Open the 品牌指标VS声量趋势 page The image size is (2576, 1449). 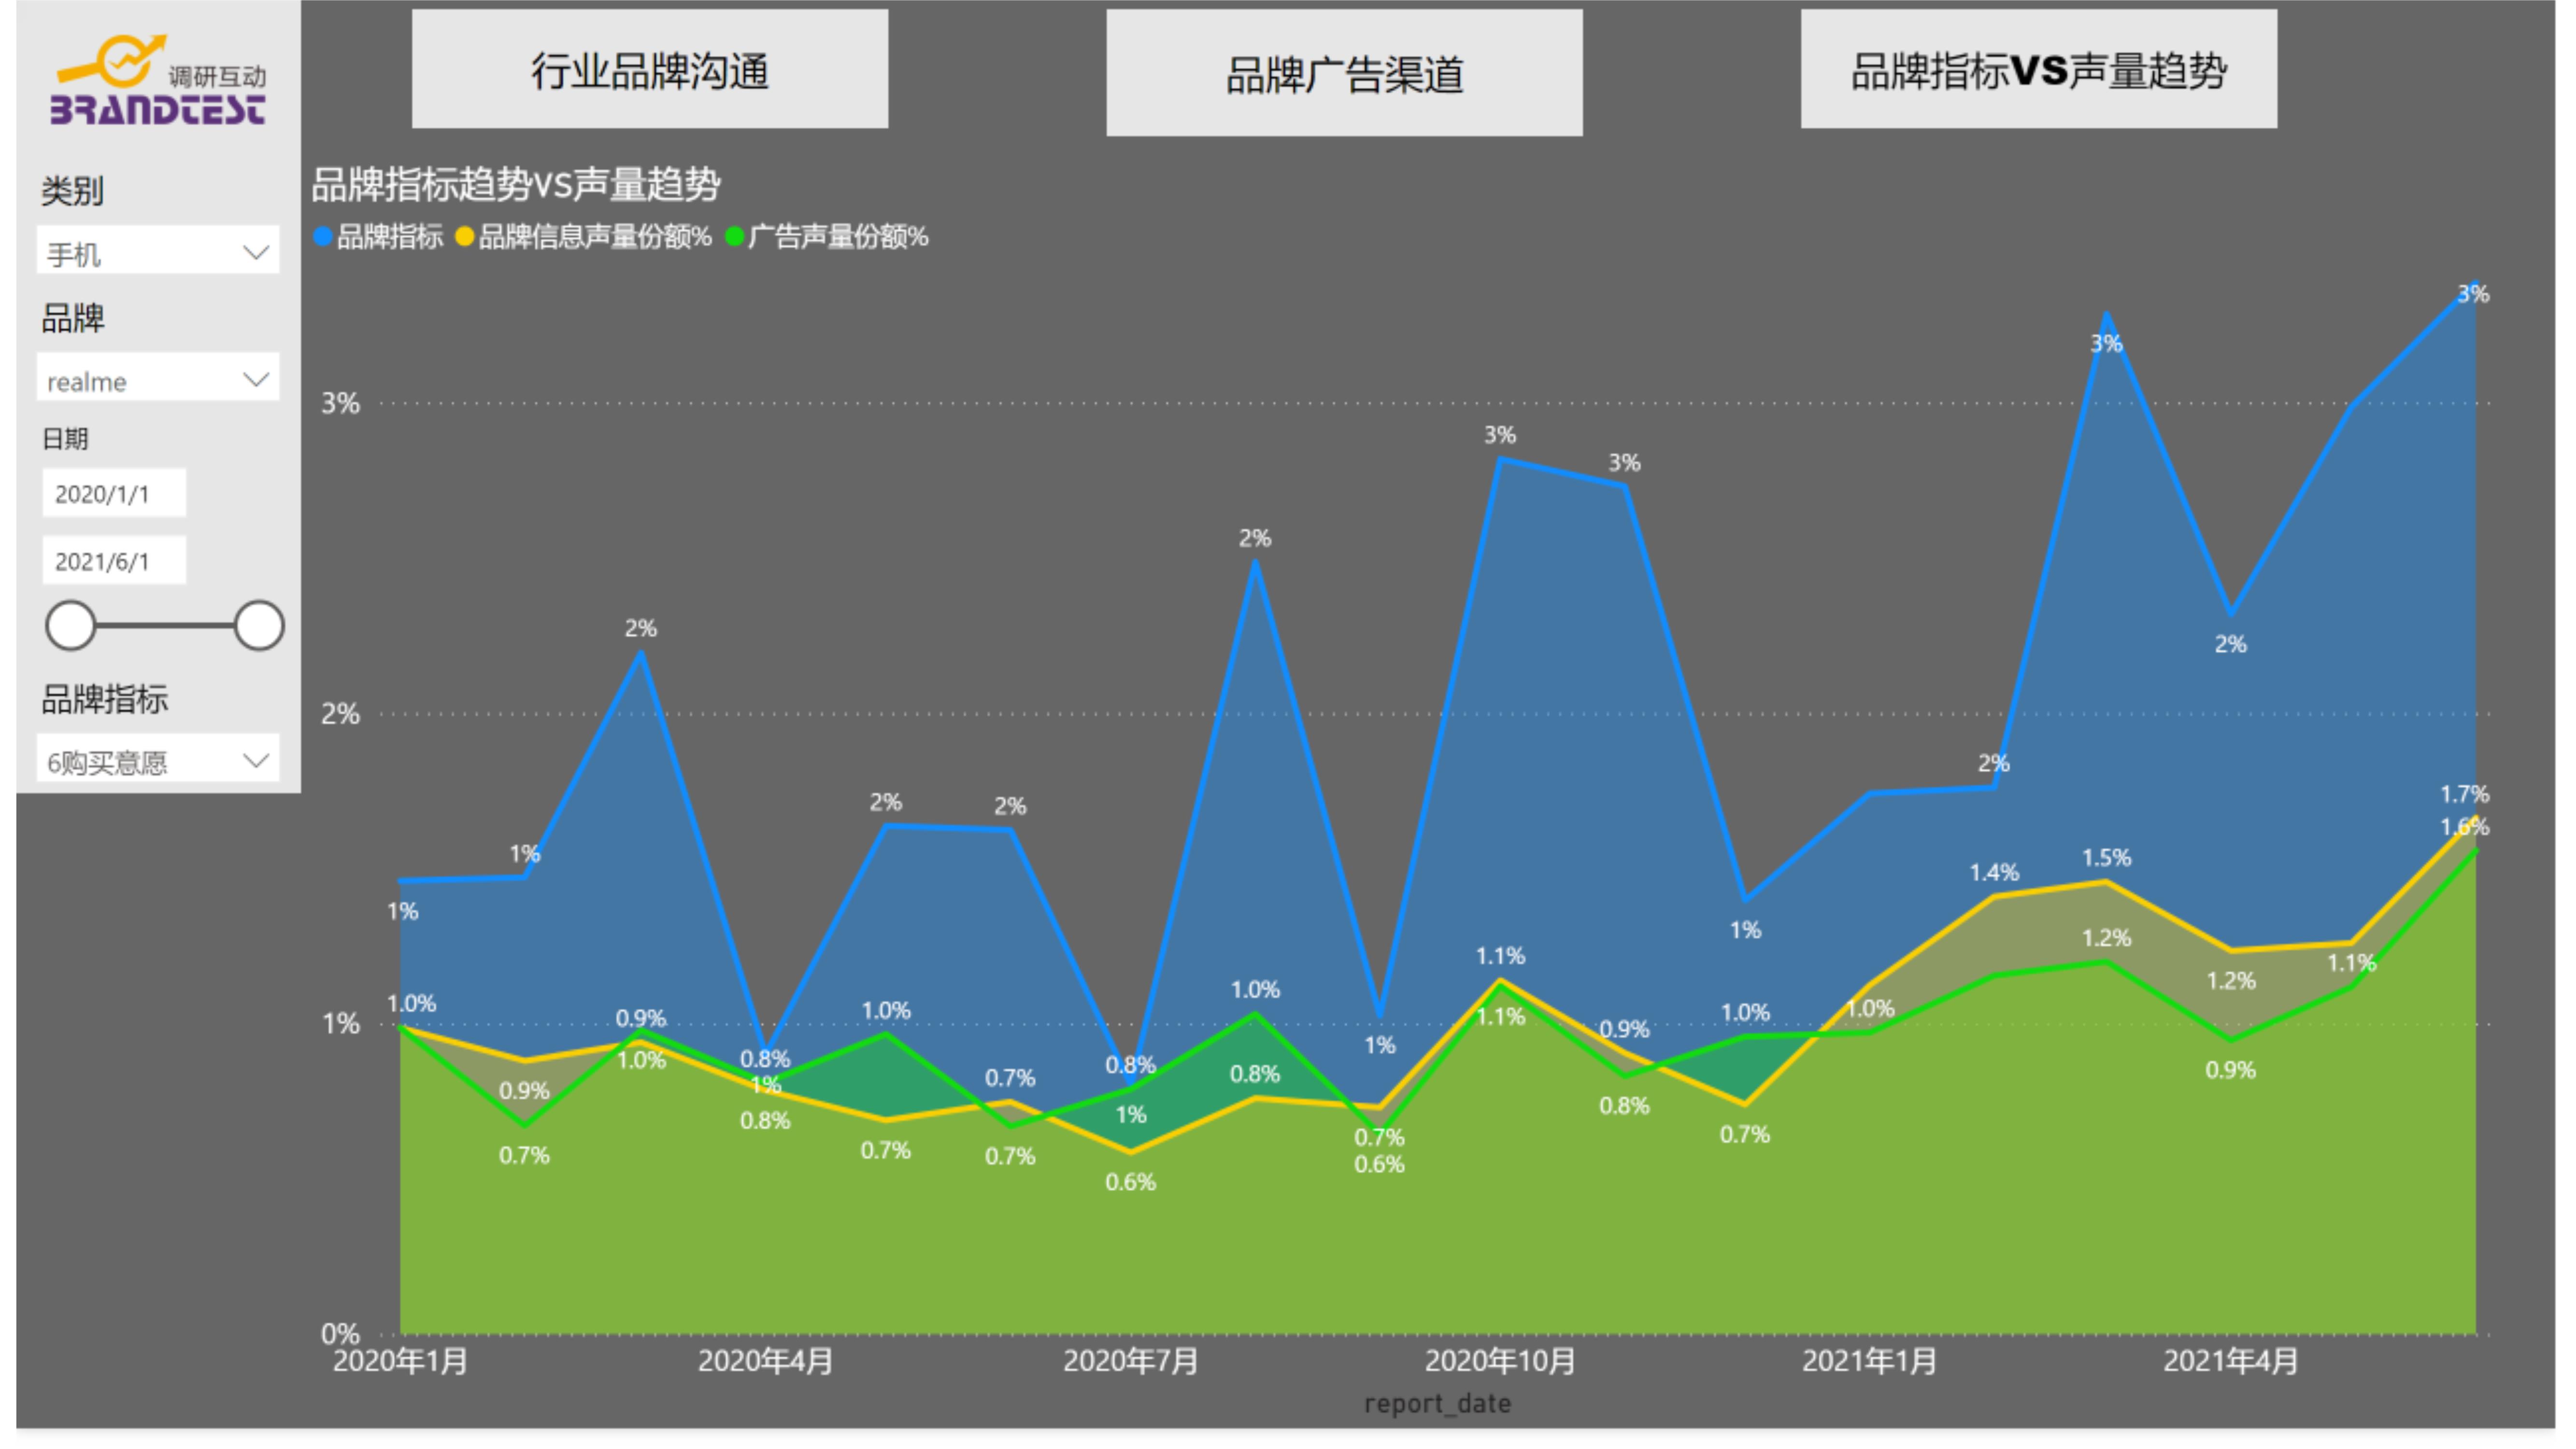(2038, 69)
